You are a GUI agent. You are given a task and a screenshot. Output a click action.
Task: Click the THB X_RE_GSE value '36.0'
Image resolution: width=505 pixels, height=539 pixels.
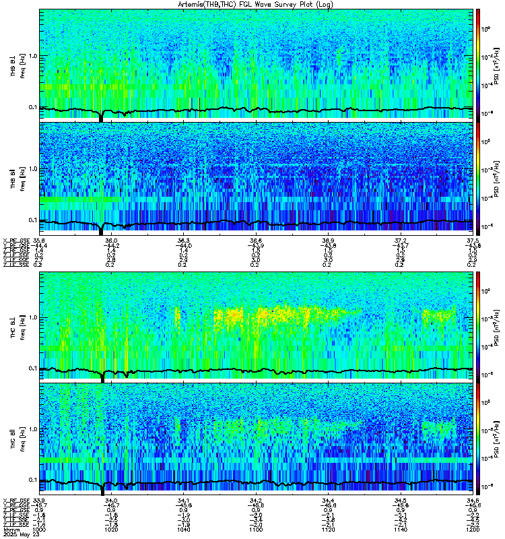coord(111,241)
